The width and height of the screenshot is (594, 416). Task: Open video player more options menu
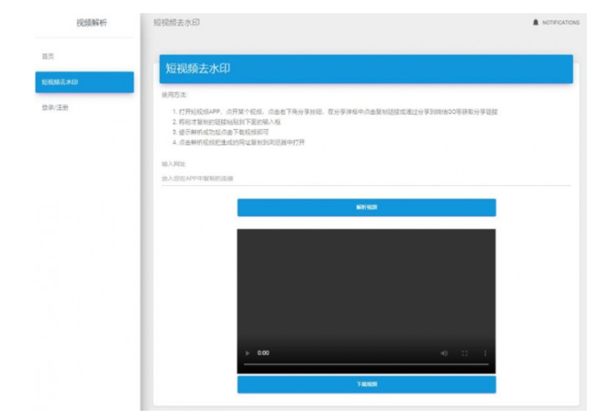(x=485, y=353)
